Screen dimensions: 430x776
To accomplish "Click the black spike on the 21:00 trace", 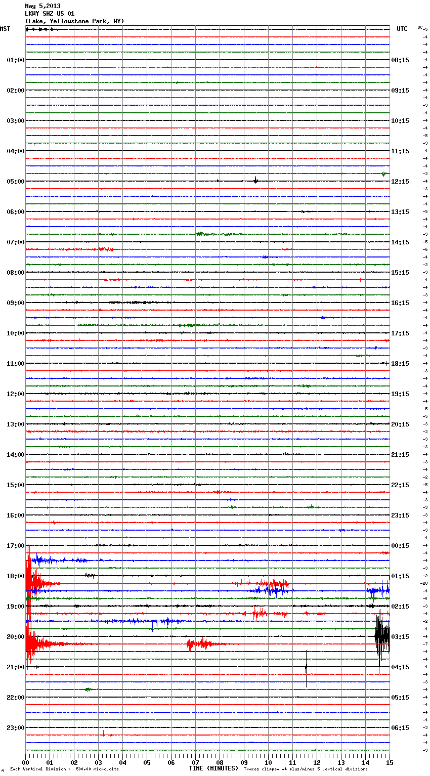I will tap(306, 668).
